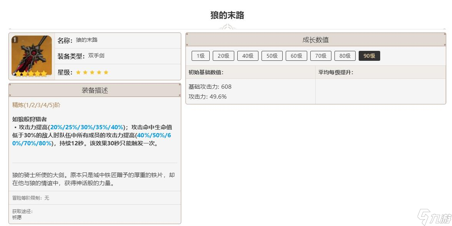This screenshot has width=452, height=226.
Task: Click the 装备描述 panel header
Action: tap(95, 90)
